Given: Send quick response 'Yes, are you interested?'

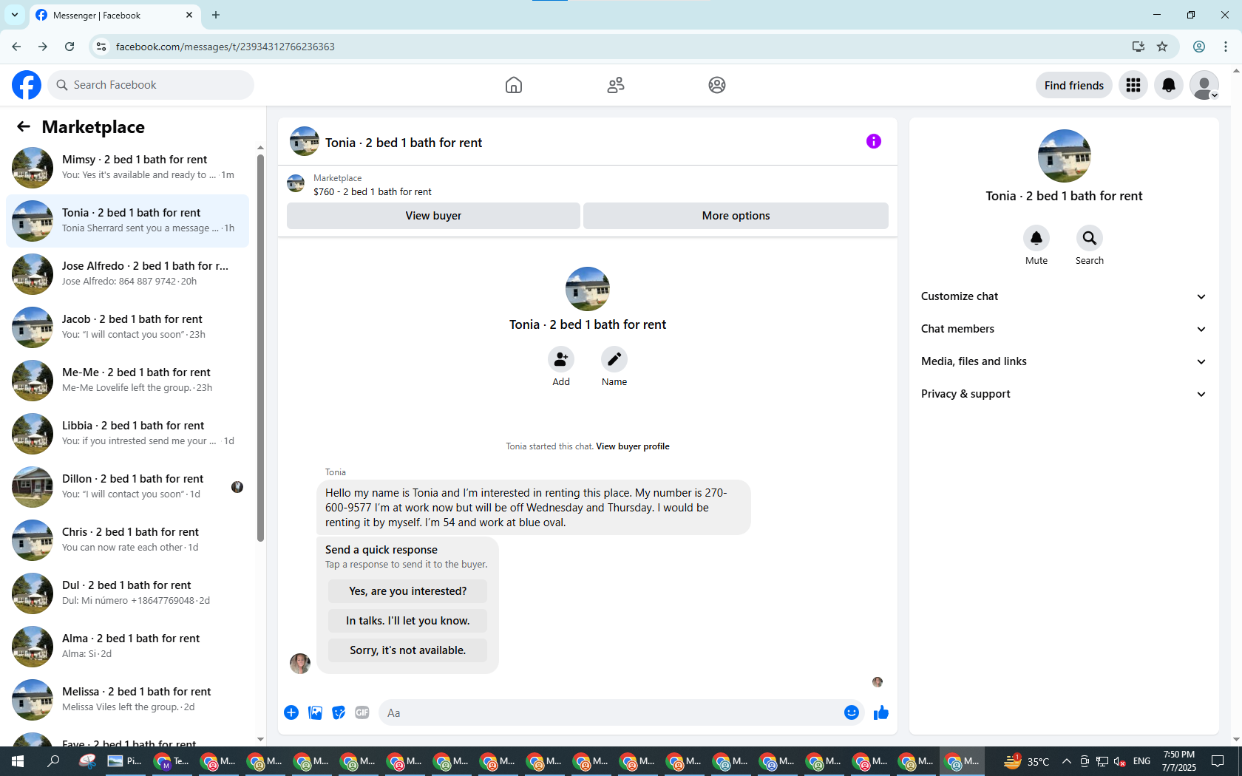Looking at the screenshot, I should pos(407,591).
